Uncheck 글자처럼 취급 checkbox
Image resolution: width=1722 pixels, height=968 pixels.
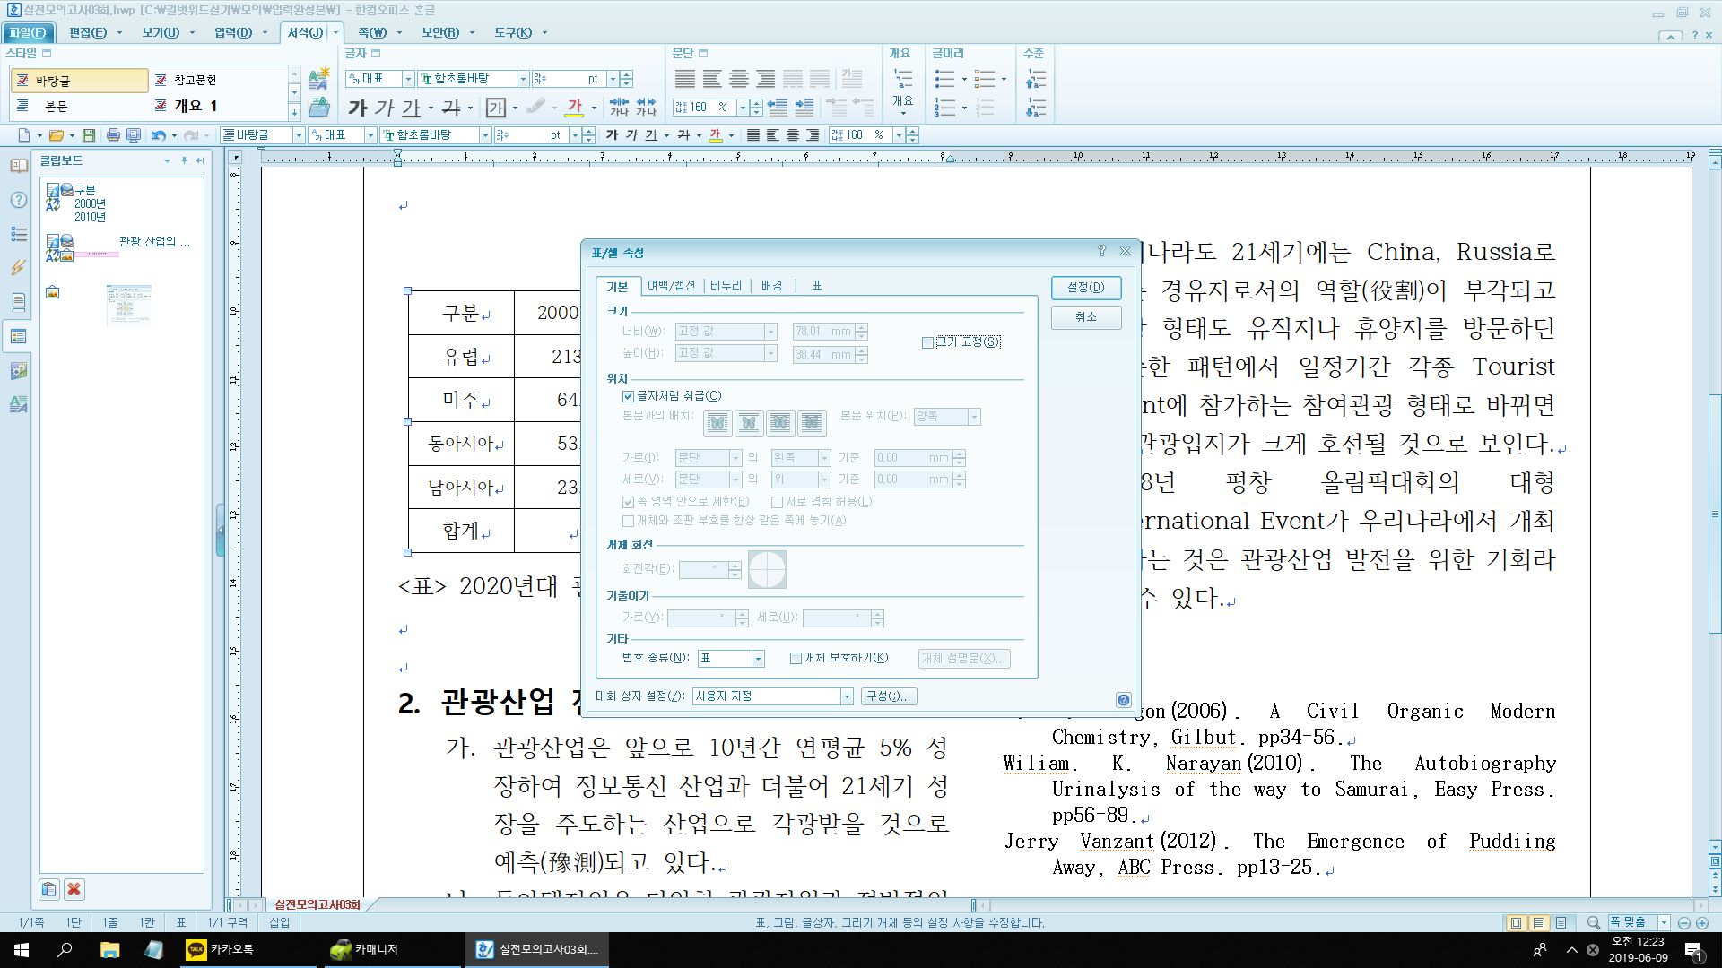click(629, 396)
